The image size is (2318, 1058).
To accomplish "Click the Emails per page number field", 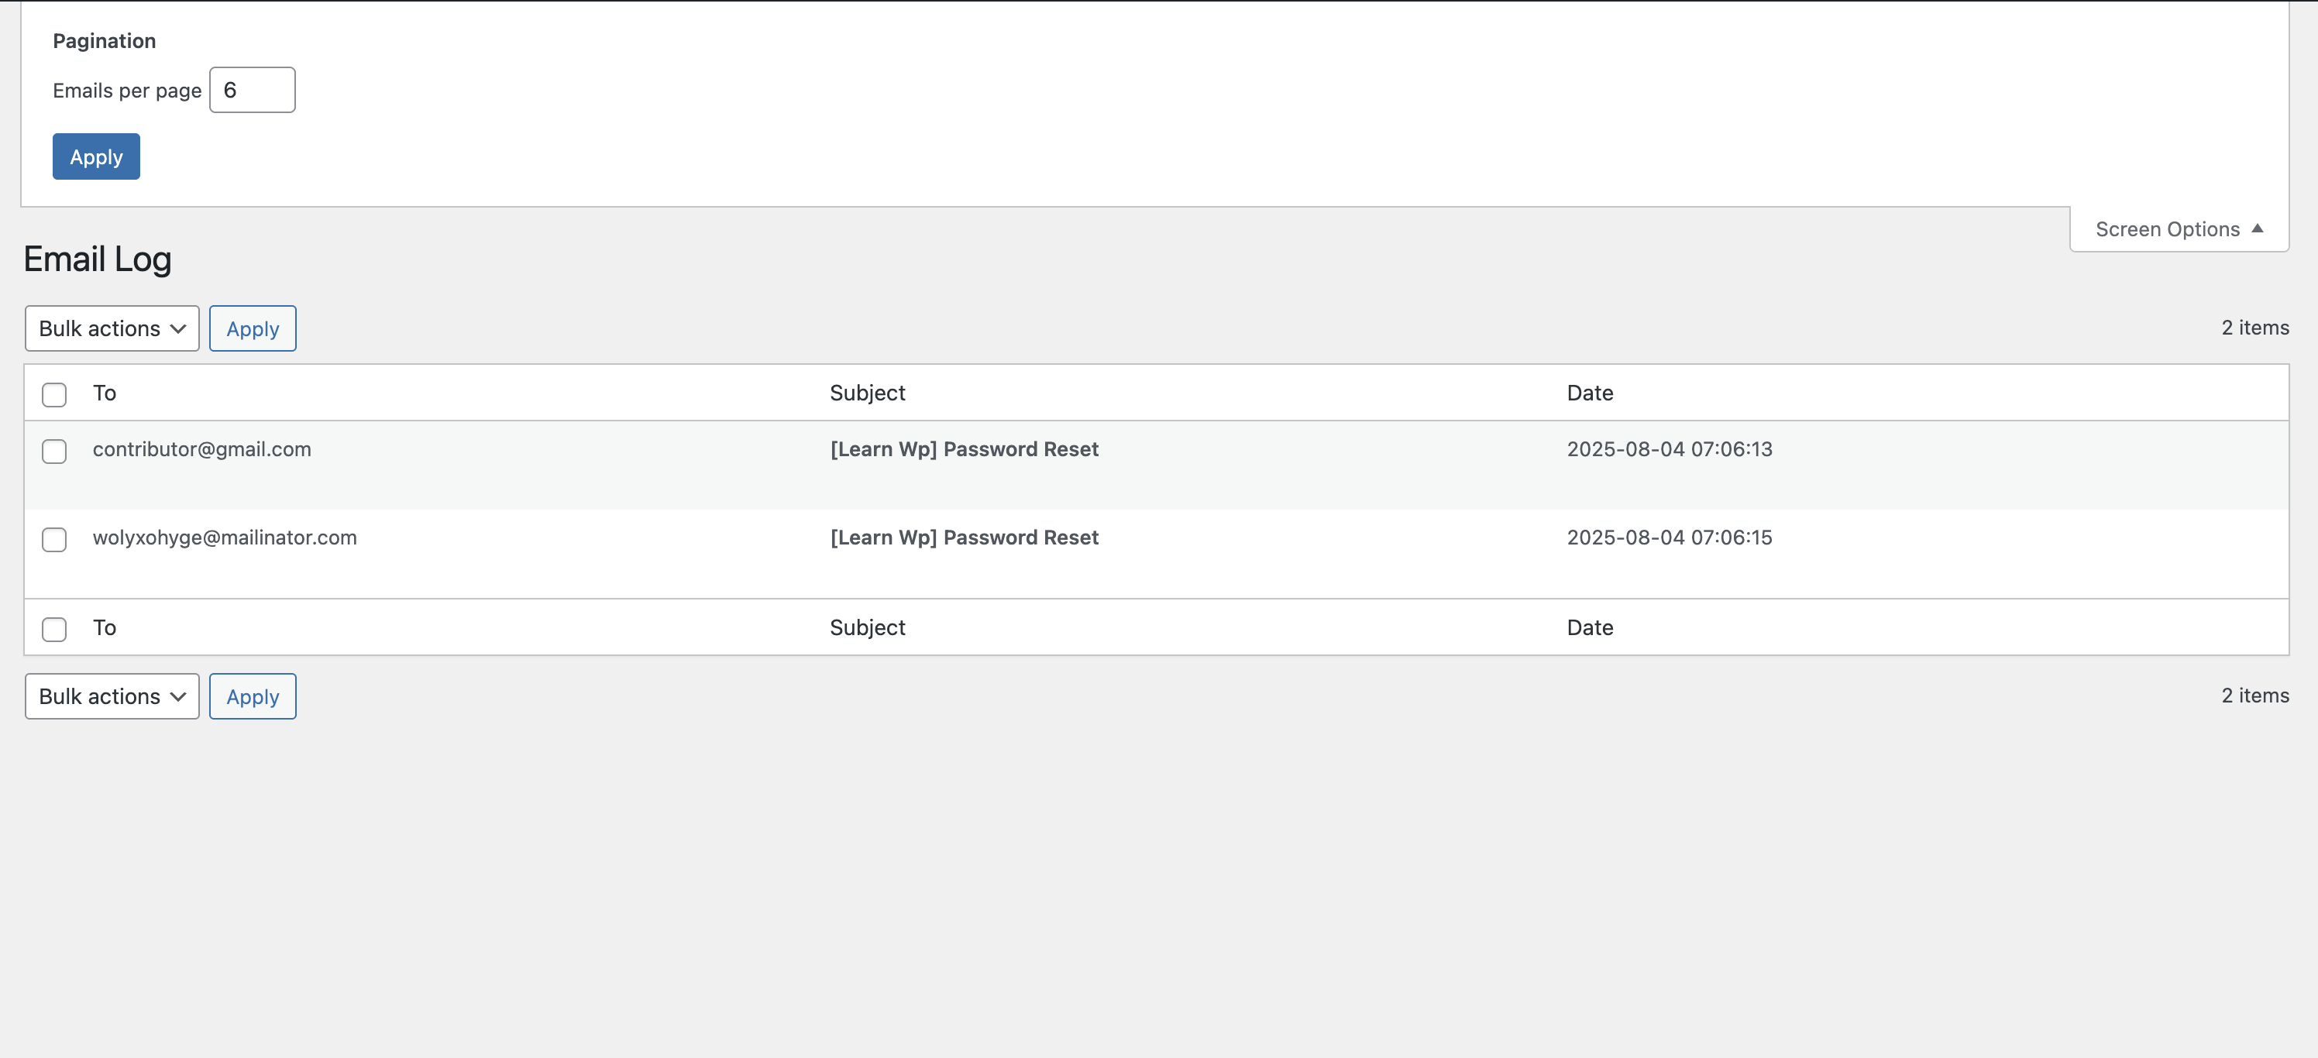I will tap(252, 90).
